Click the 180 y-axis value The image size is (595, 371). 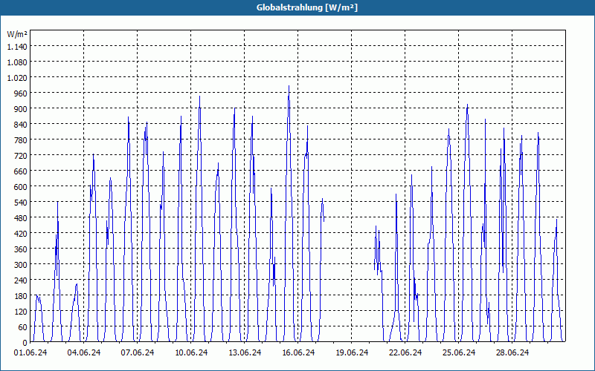point(21,295)
